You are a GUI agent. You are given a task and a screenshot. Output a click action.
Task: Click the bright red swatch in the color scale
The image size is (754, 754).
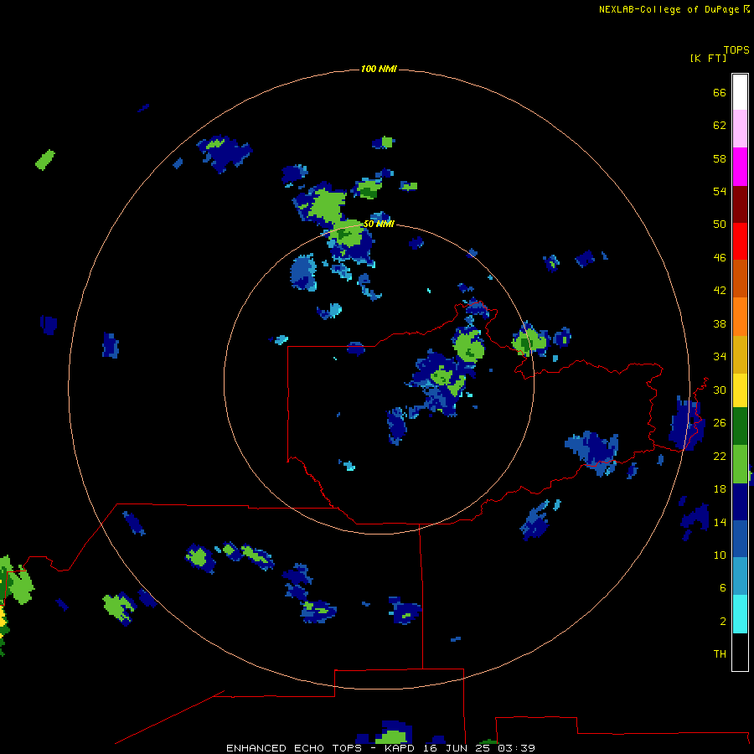point(740,241)
